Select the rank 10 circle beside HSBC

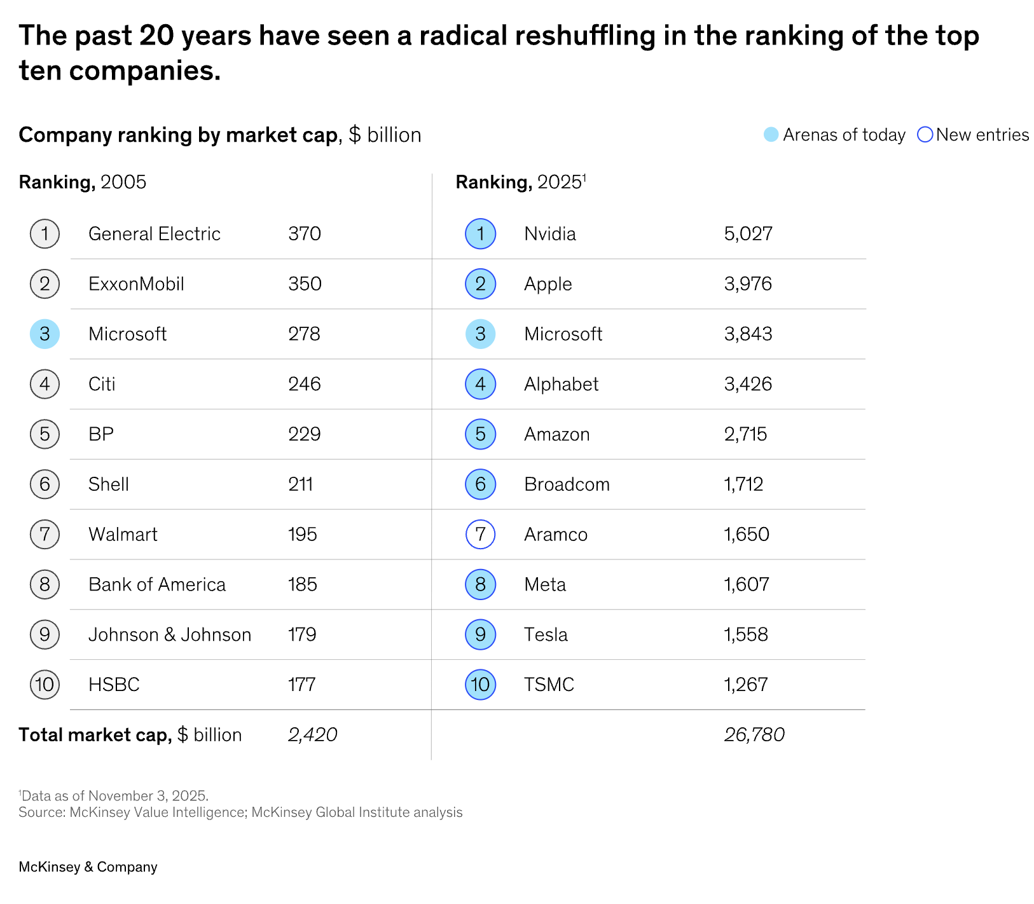(45, 685)
